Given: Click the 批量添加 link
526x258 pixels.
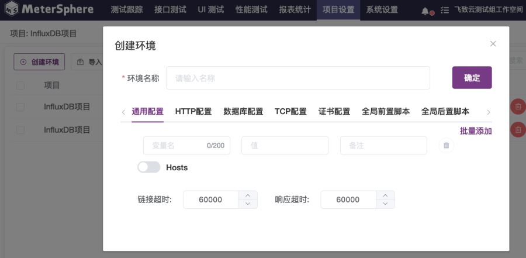Looking at the screenshot, I should [476, 131].
